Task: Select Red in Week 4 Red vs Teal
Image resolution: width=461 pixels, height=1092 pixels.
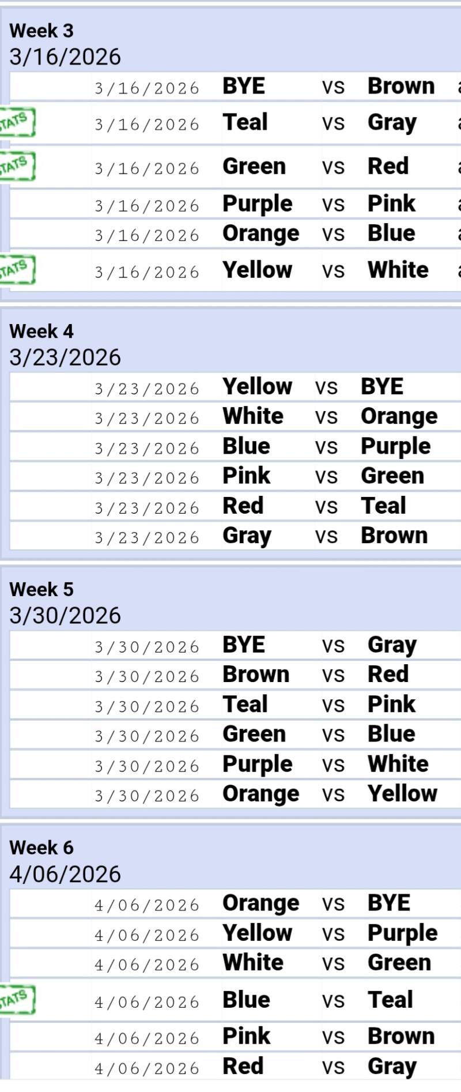Action: [243, 506]
